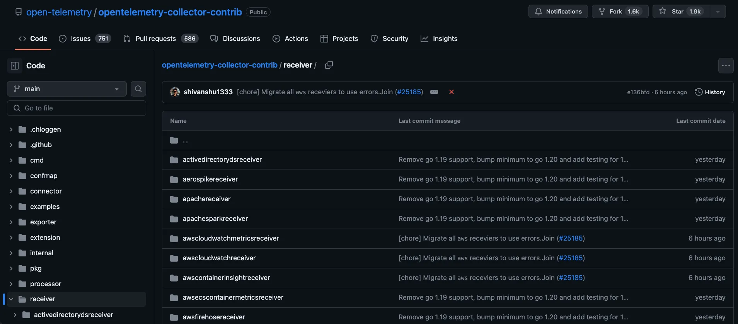Expand the exporter folder chevron
Image resolution: width=738 pixels, height=324 pixels.
11,222
